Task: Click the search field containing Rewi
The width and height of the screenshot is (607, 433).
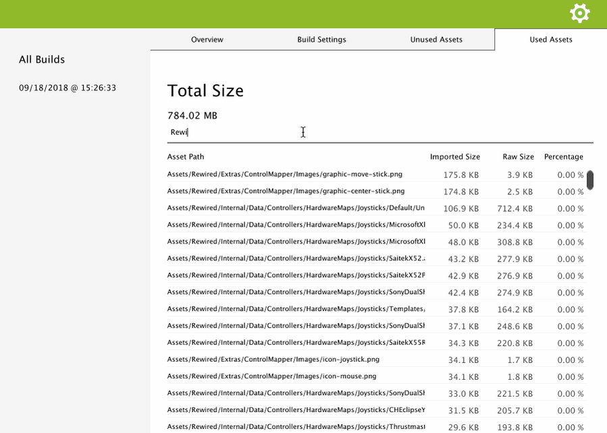Action: (379, 132)
